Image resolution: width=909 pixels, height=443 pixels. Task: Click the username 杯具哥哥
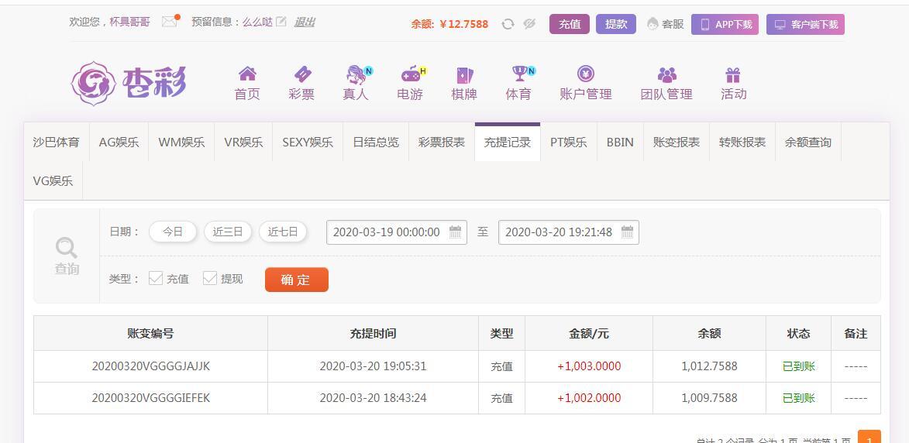(130, 22)
